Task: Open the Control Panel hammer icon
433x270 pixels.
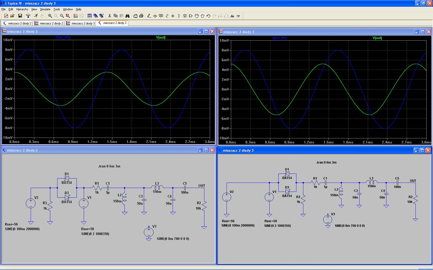Action: click(28, 16)
